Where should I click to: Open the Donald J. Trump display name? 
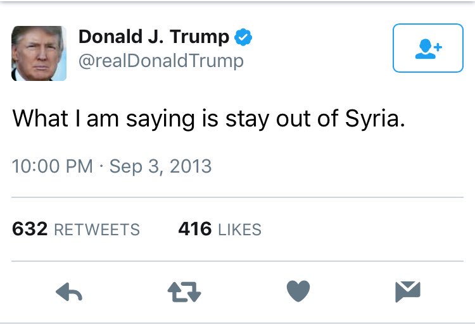coord(153,37)
